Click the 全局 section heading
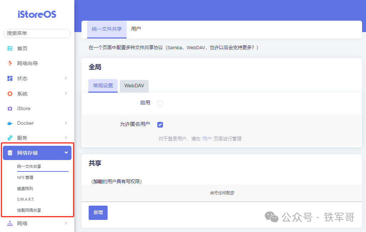Screen dimensions: 366x232 [95, 67]
